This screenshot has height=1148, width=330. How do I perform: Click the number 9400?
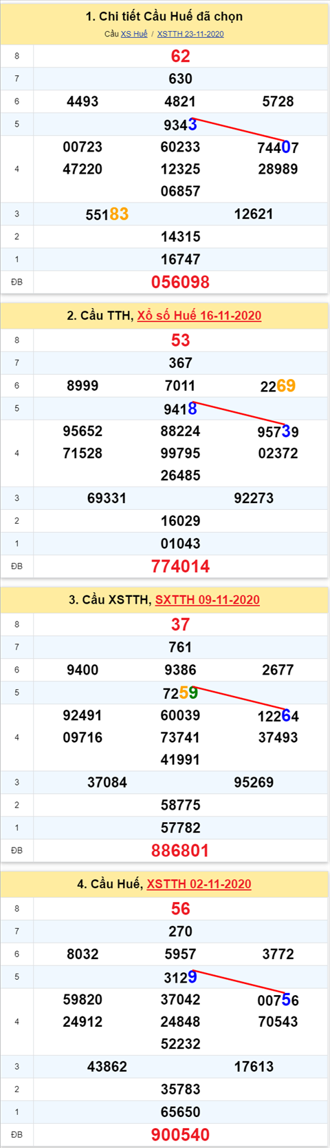click(x=82, y=670)
